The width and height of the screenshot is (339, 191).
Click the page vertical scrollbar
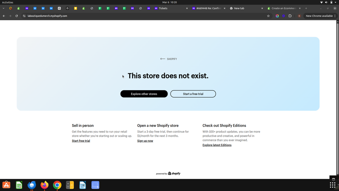click(x=337, y=98)
